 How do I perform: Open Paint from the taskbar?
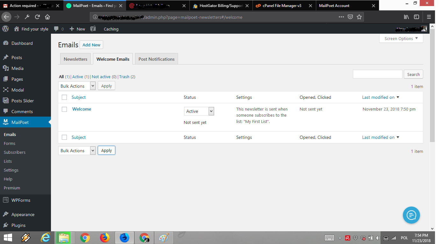[x=164, y=238]
